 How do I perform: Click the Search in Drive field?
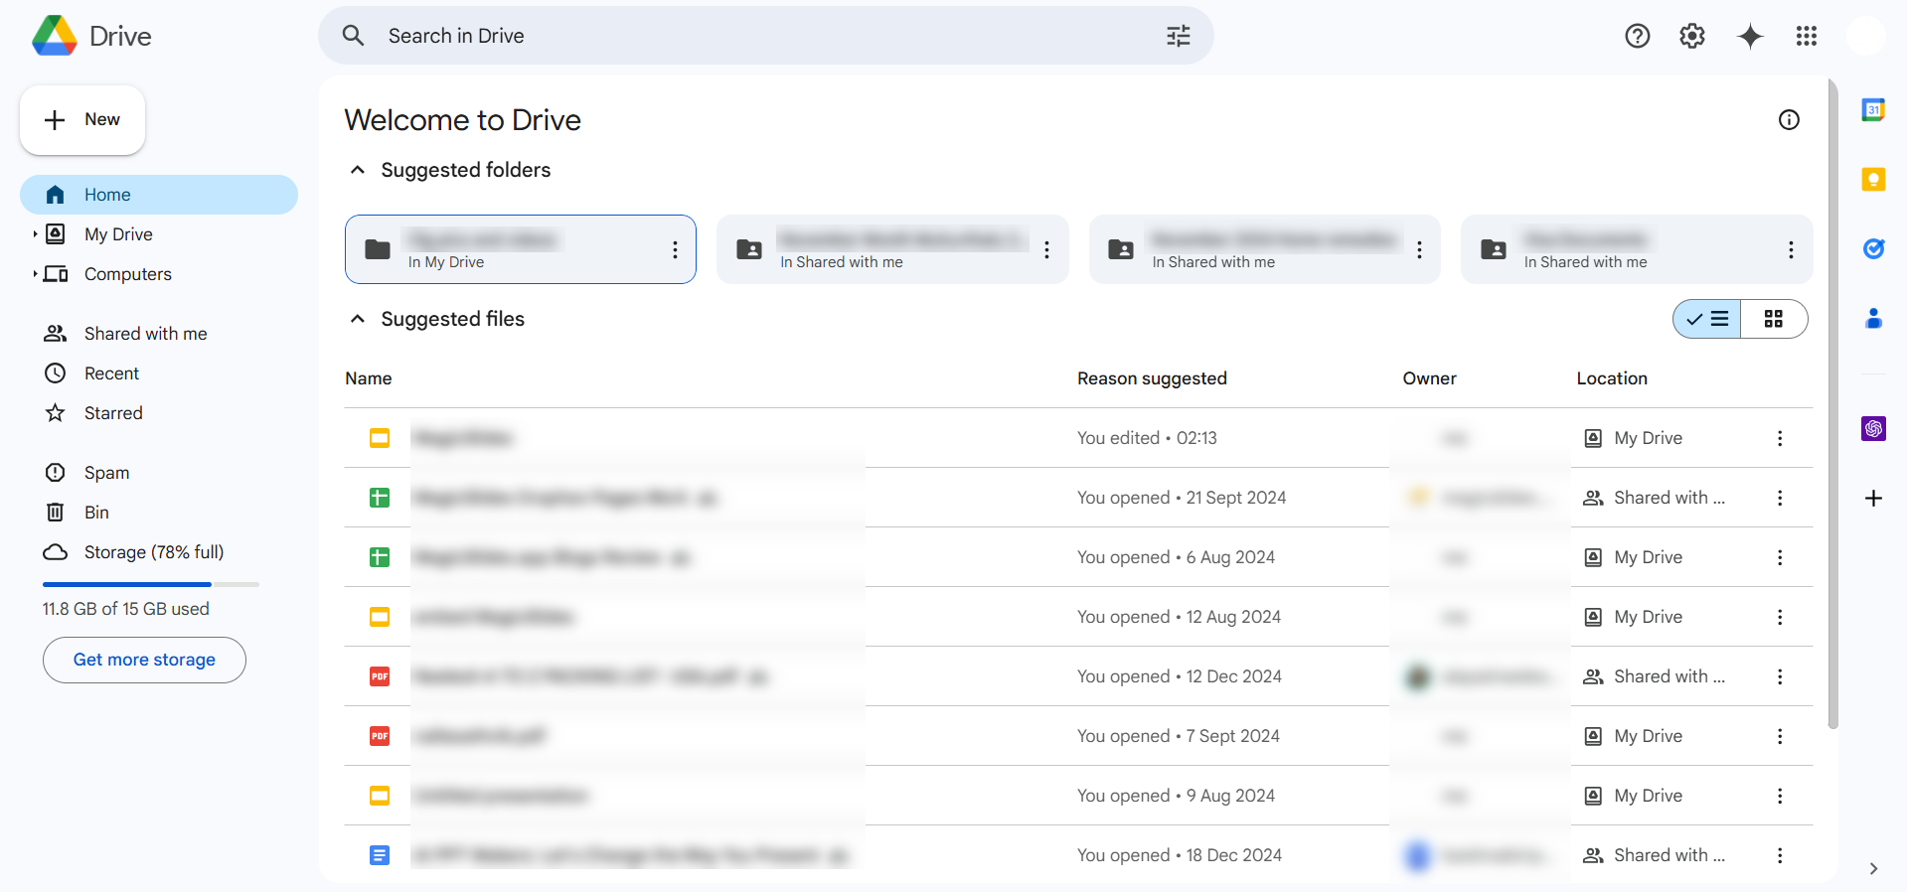click(755, 37)
